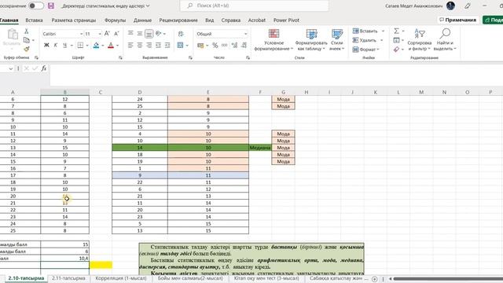
Task: Switch to 2.11-тапсырма sheet
Action: point(68,278)
